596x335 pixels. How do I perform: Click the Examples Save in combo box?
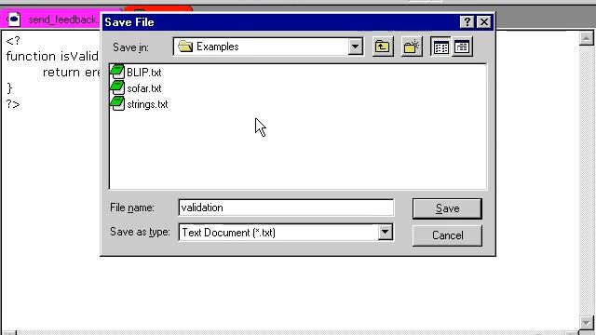(x=268, y=47)
